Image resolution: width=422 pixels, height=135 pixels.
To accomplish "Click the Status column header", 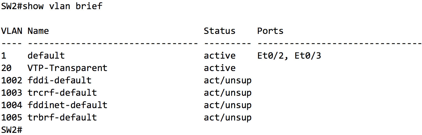I will [219, 31].
